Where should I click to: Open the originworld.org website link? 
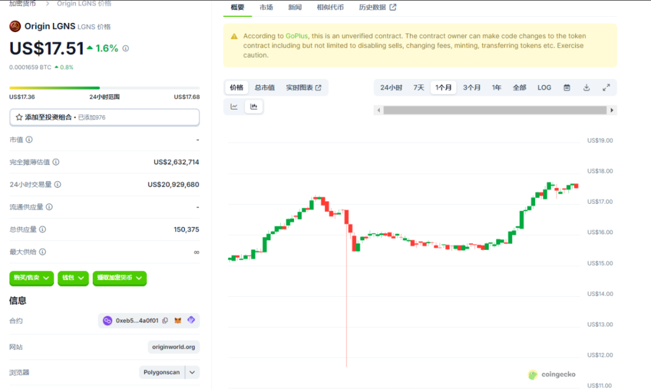174,347
